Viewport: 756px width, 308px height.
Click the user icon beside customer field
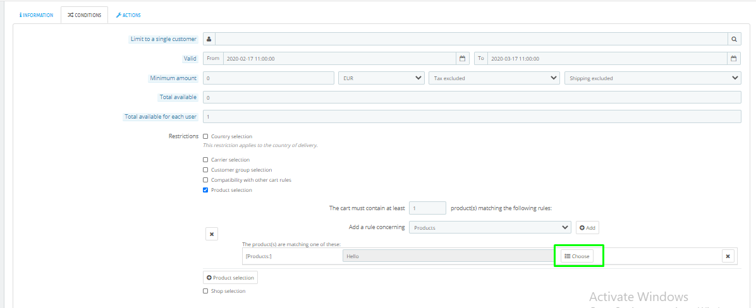209,39
